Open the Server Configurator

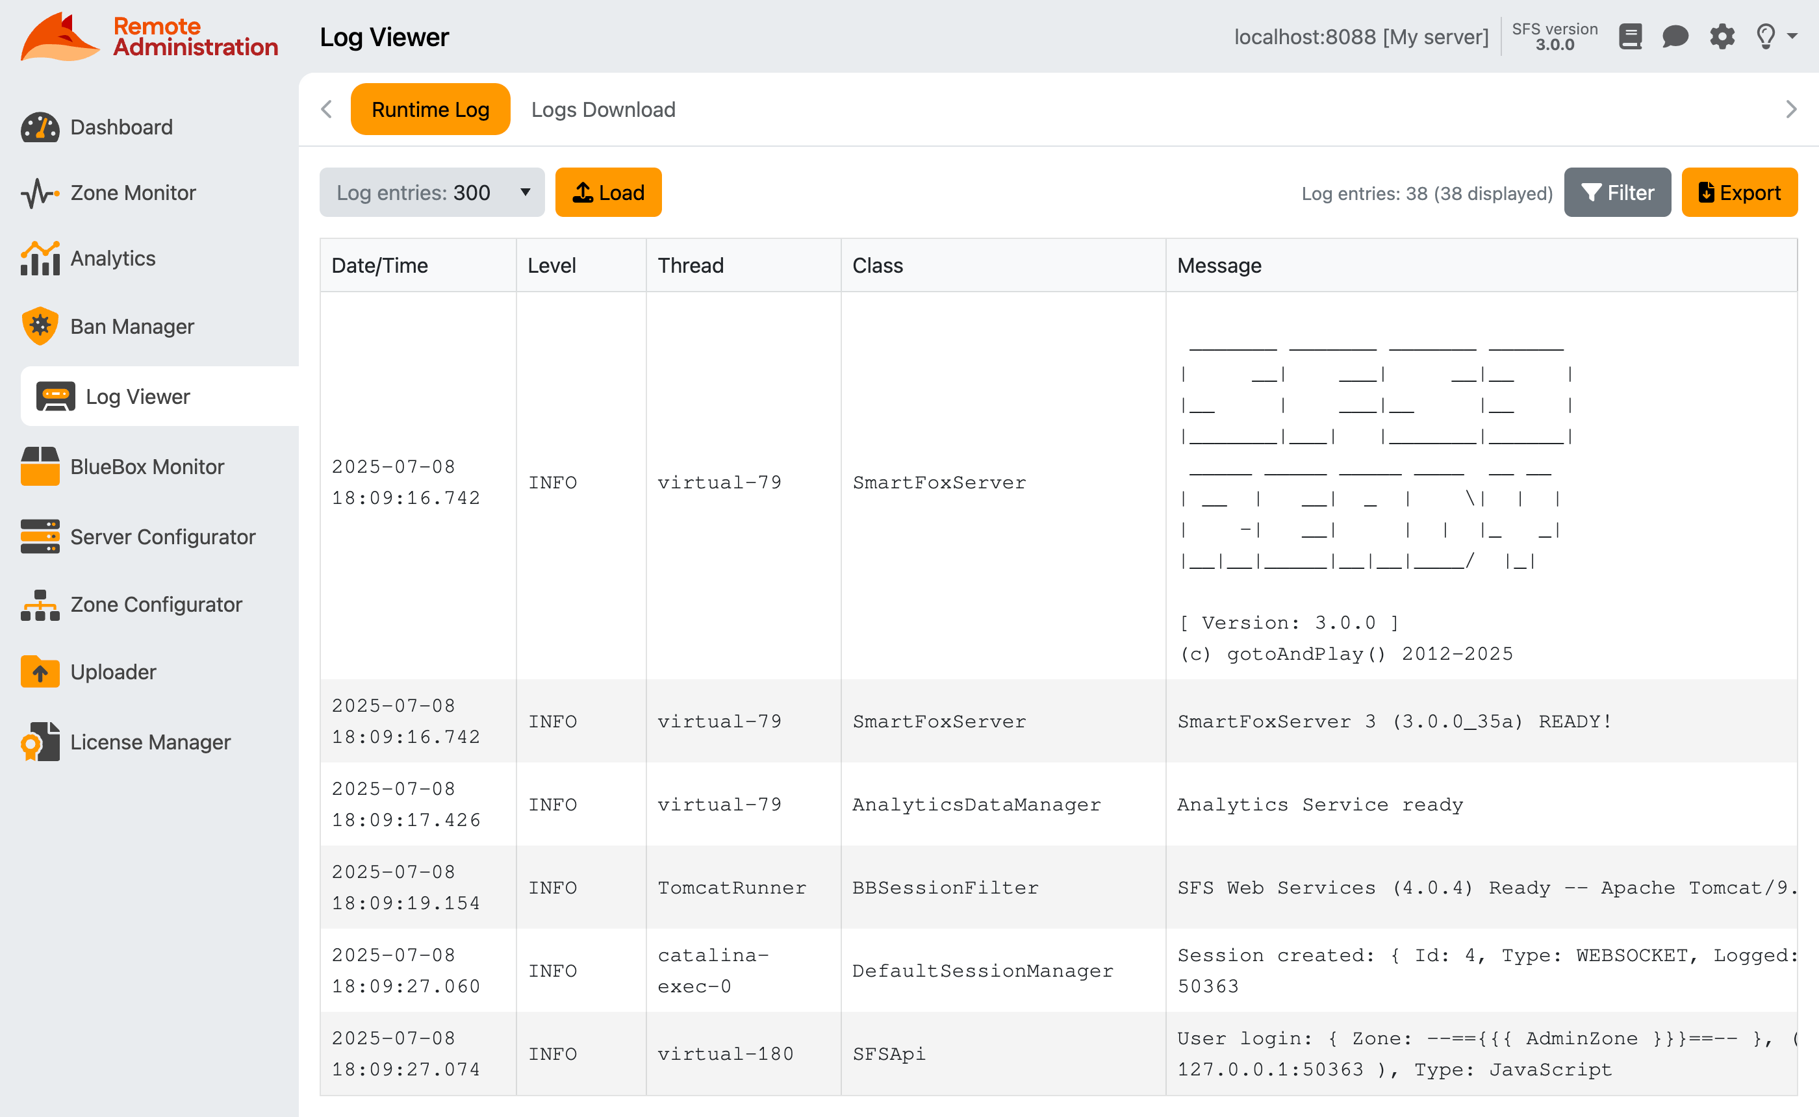162,537
